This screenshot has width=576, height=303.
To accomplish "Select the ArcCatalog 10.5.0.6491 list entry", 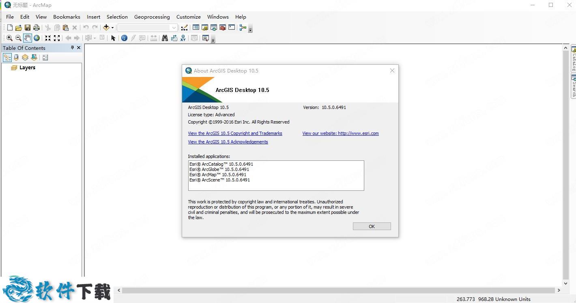I will 221,164.
